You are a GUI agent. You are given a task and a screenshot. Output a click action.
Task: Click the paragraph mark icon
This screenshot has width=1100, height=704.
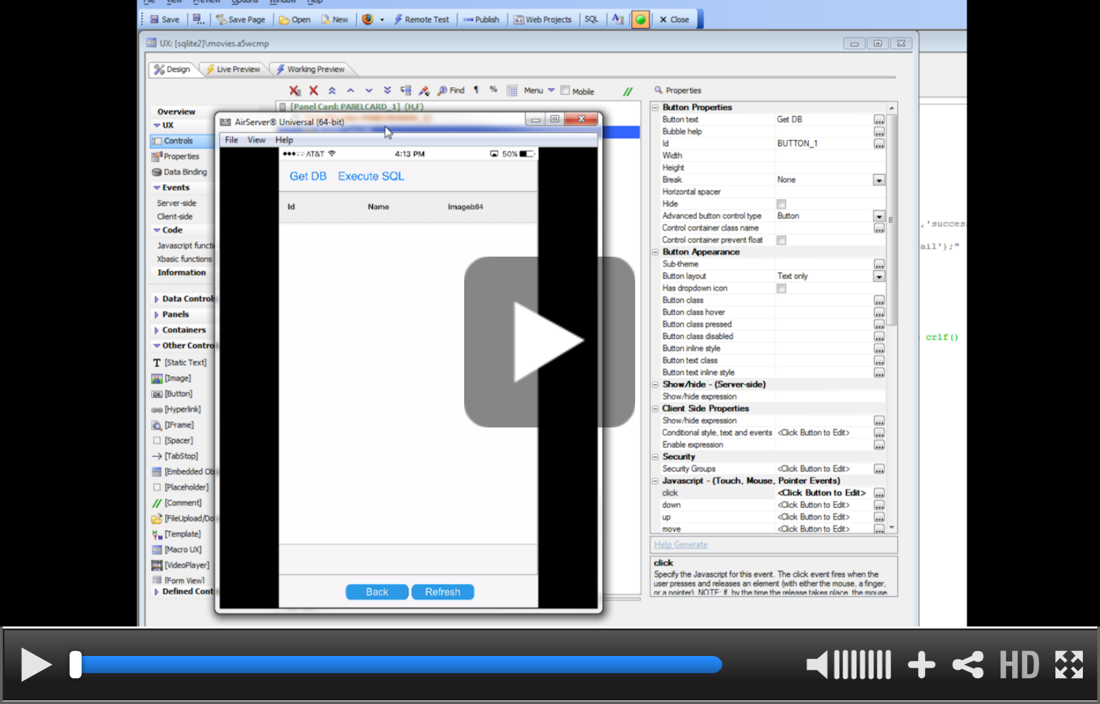tap(477, 90)
